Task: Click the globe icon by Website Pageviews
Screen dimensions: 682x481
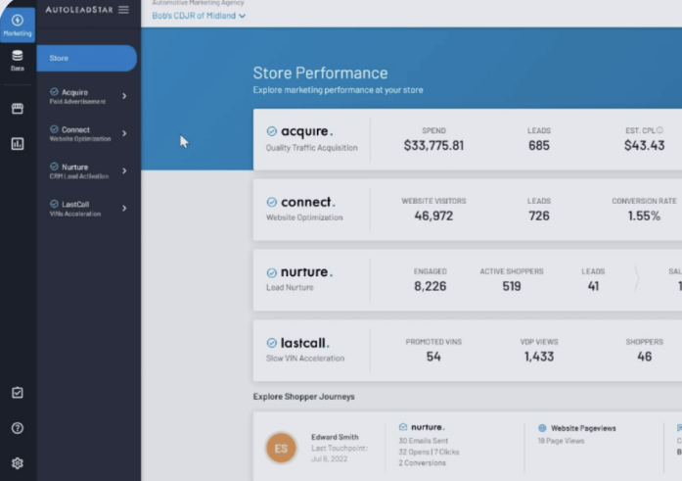Action: click(542, 428)
